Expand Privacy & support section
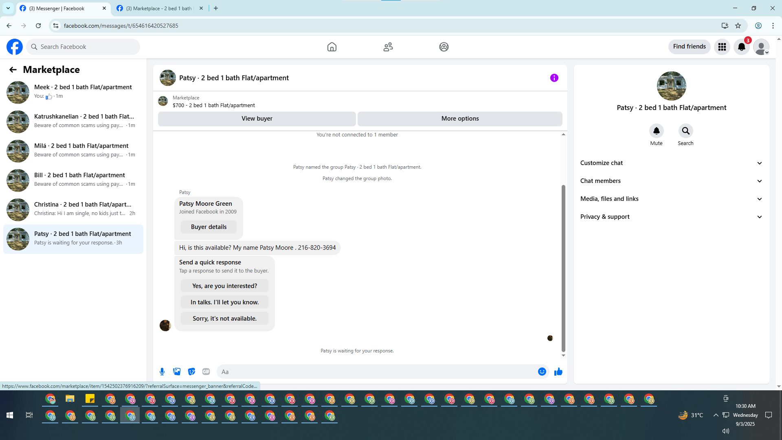 point(671,217)
